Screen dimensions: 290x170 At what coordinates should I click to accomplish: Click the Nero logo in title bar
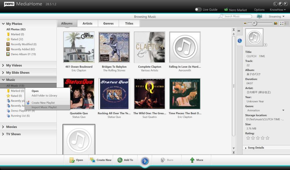click(9, 4)
